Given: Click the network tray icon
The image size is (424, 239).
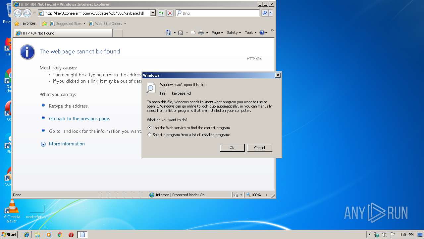Looking at the screenshot, I should click(x=377, y=235).
